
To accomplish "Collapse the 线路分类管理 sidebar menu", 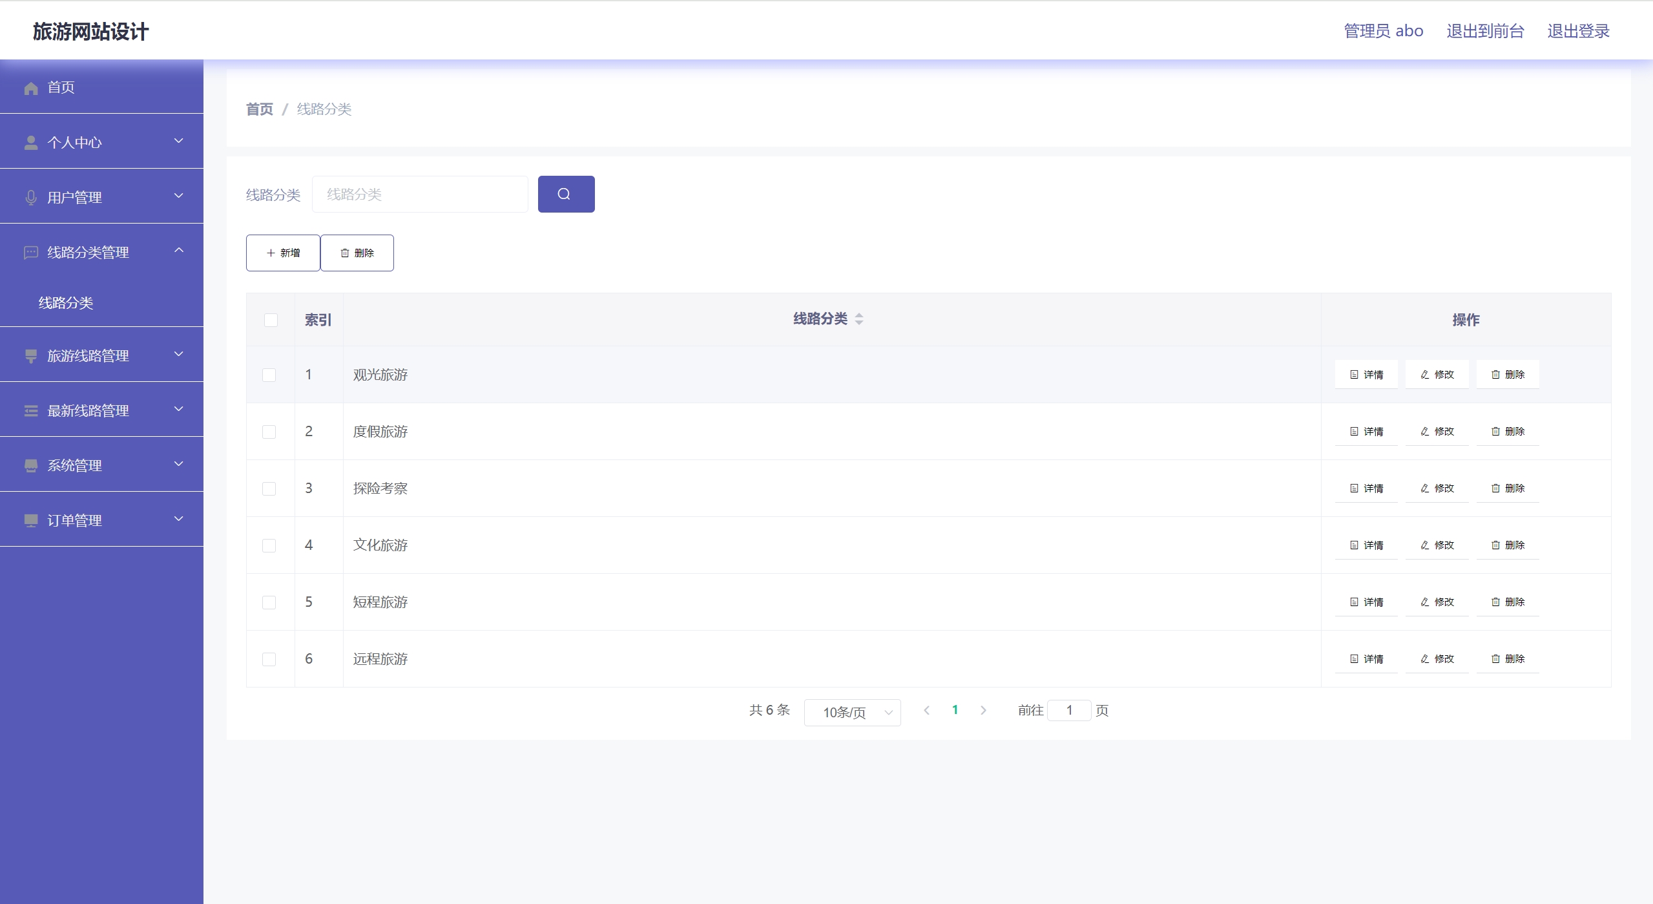I will [101, 251].
